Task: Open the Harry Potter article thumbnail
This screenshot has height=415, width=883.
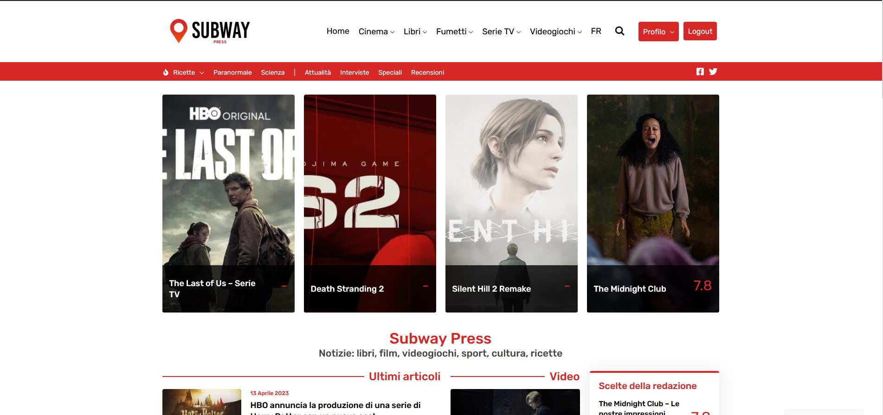Action: coord(202,402)
